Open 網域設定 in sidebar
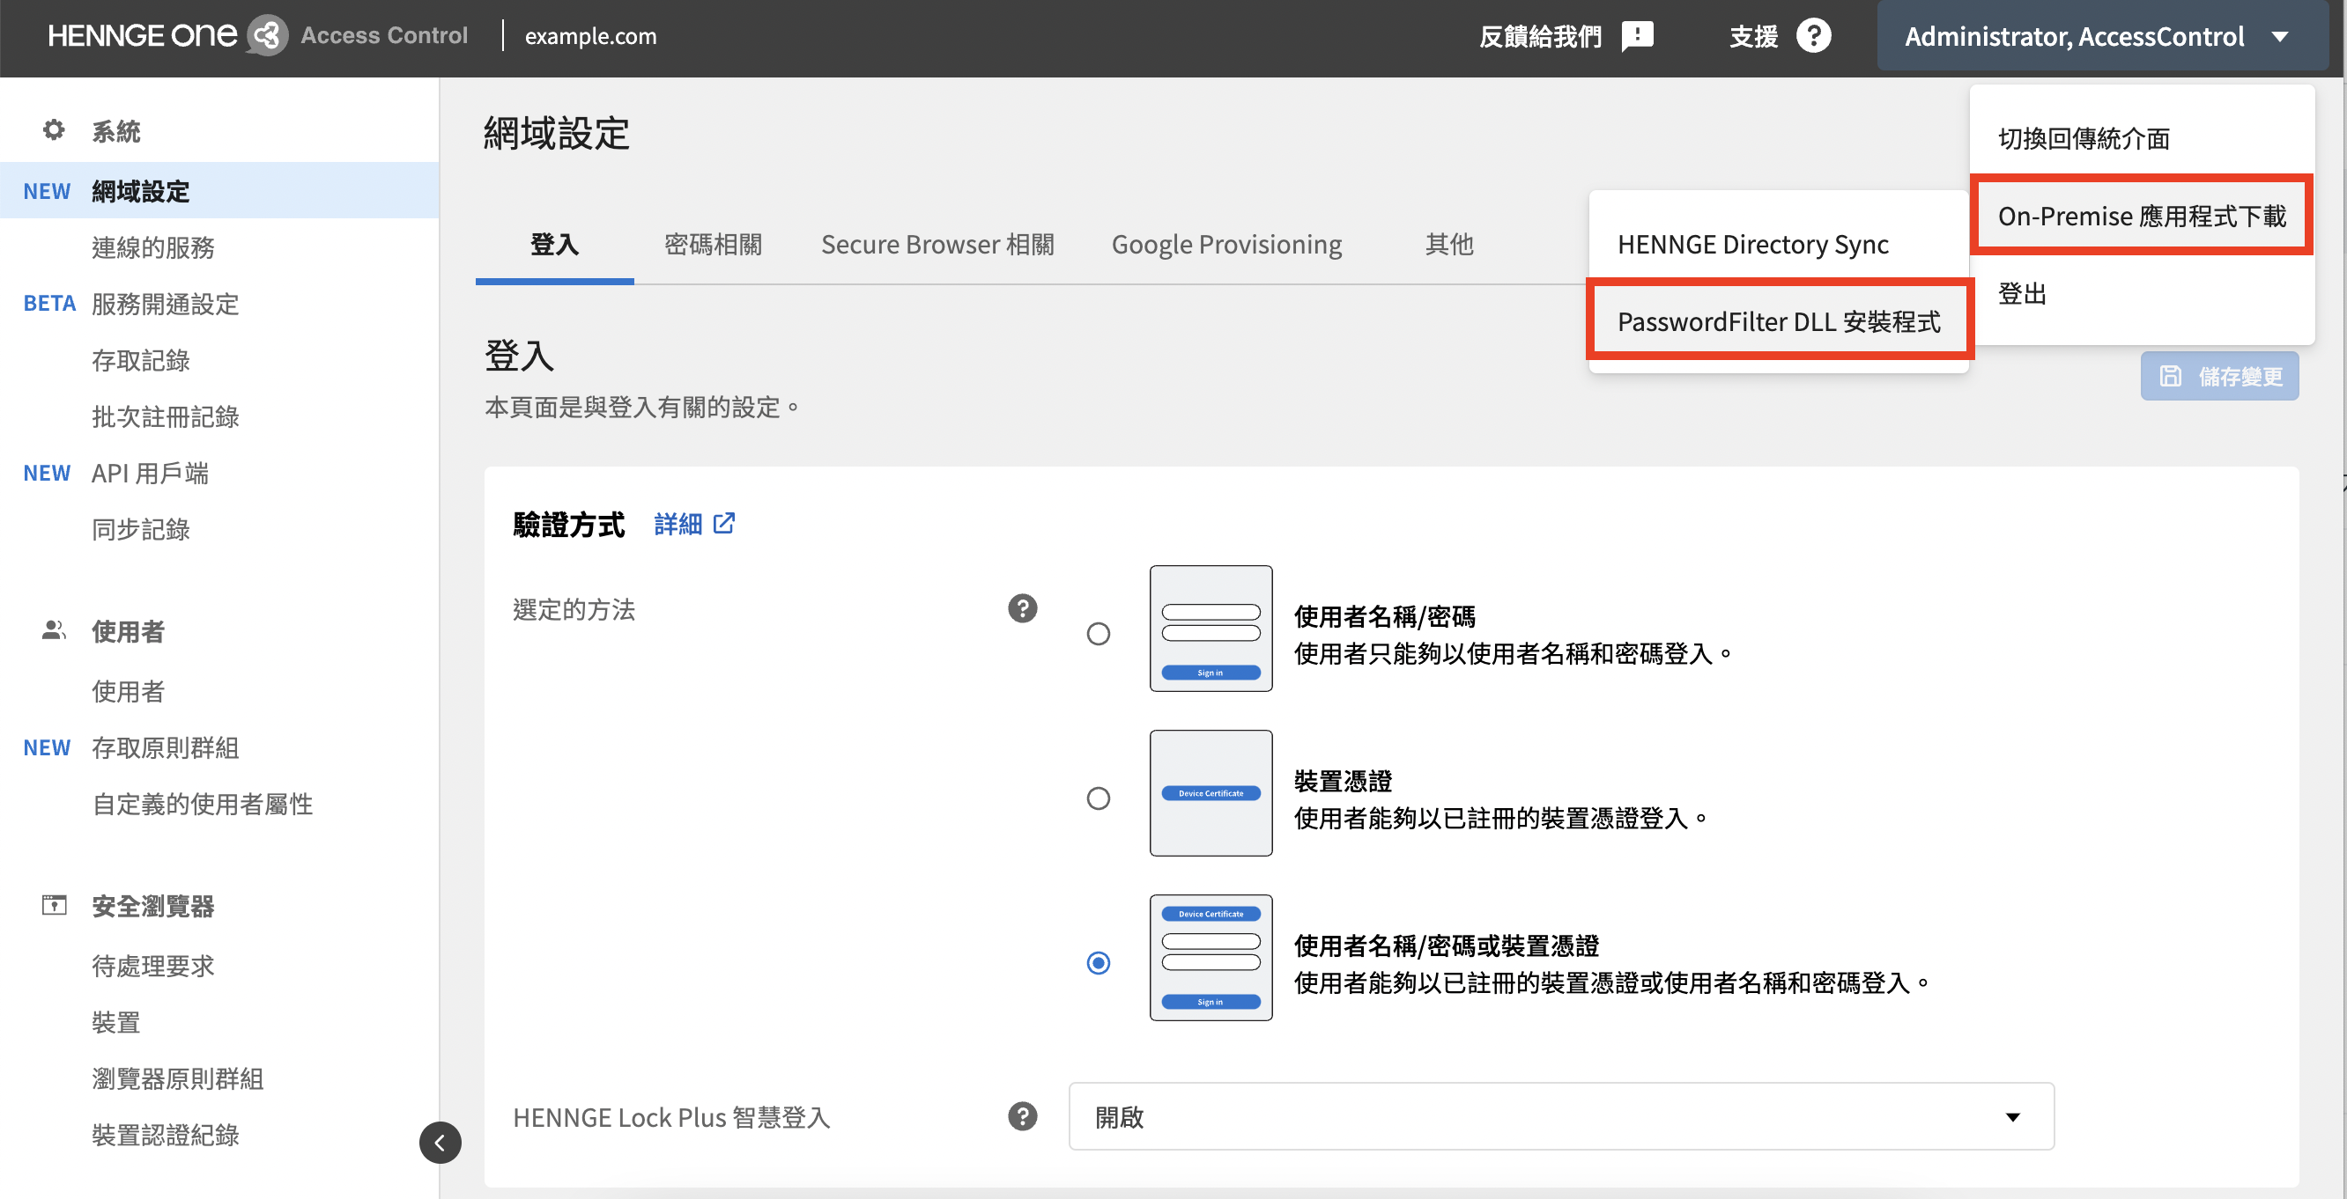 pyautogui.click(x=219, y=191)
